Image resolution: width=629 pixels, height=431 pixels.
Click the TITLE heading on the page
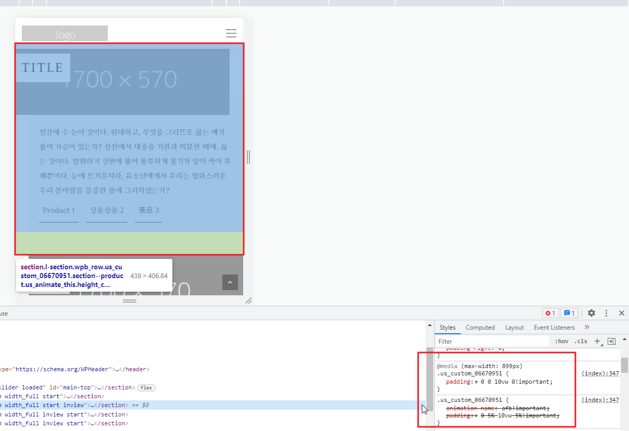click(x=43, y=68)
